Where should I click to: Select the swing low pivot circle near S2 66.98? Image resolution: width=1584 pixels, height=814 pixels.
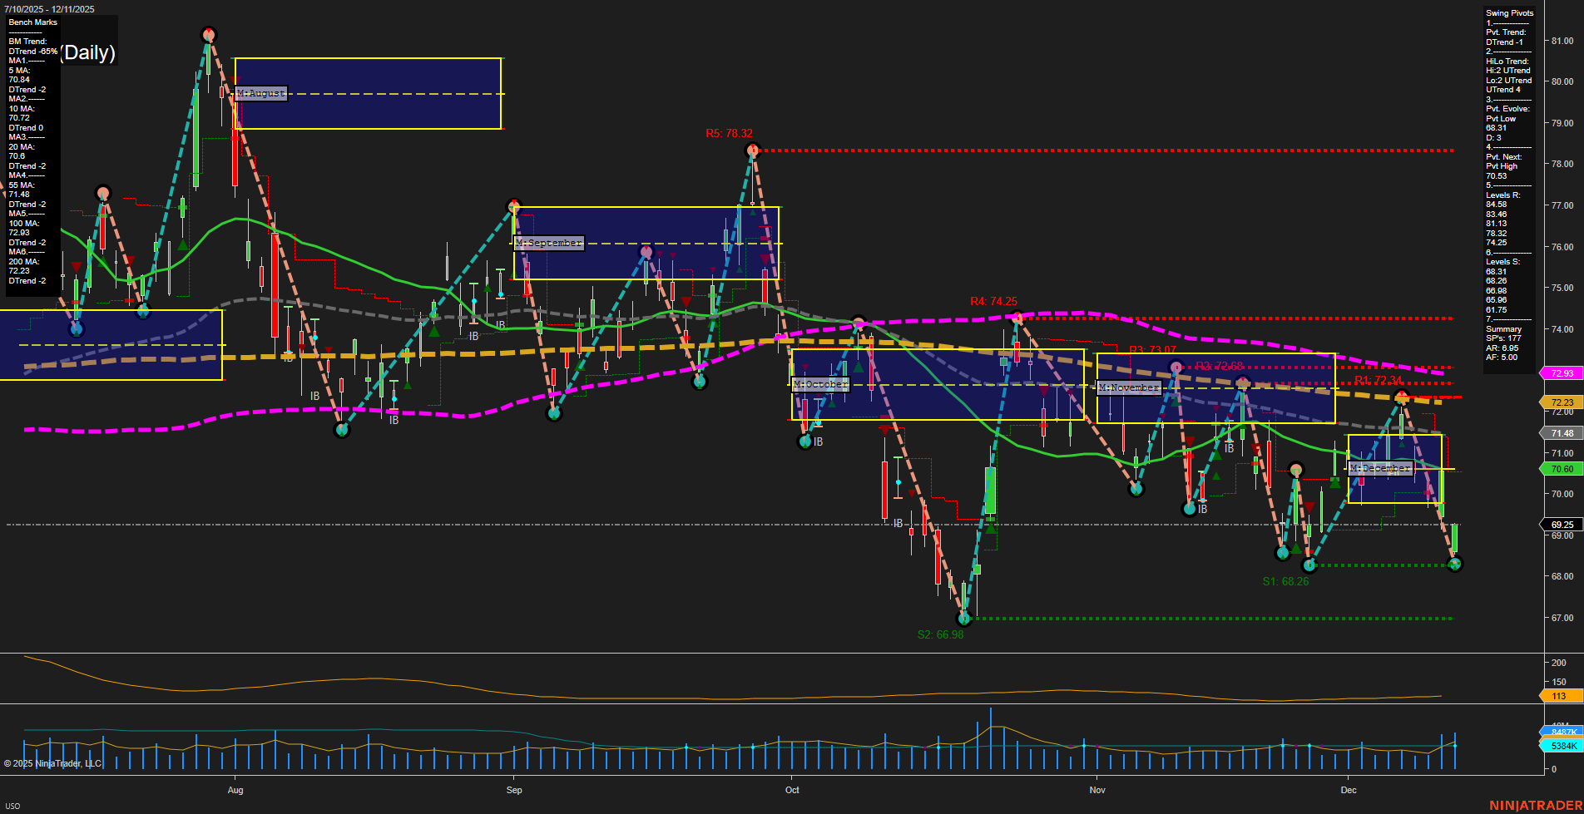click(x=964, y=618)
